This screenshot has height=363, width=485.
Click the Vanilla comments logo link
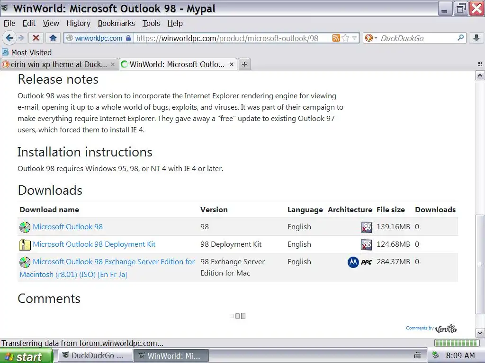[446, 329]
